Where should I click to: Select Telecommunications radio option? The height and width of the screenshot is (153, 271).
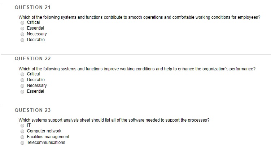click(x=22, y=143)
